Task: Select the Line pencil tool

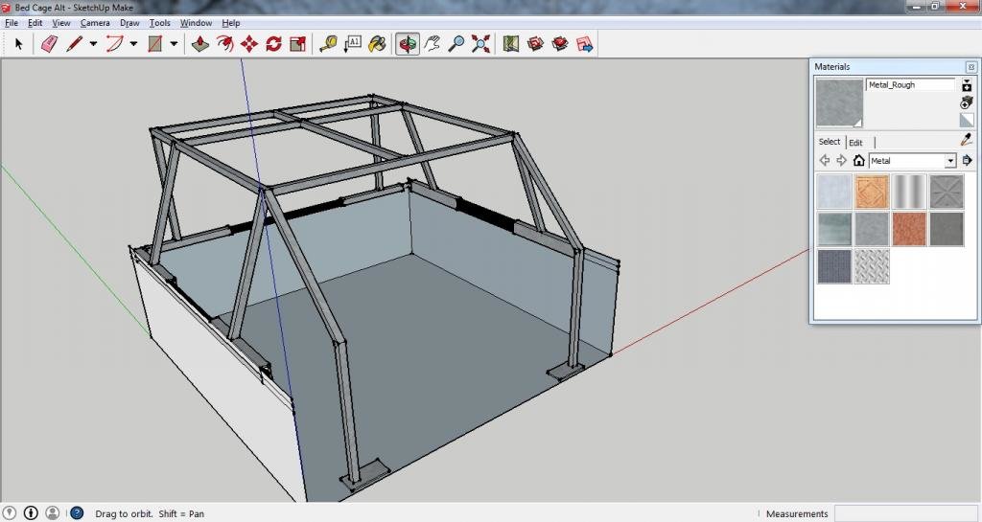Action: pyautogui.click(x=75, y=44)
